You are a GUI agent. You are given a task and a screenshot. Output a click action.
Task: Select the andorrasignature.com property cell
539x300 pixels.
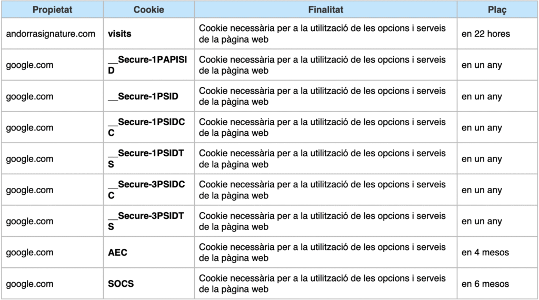click(51, 34)
